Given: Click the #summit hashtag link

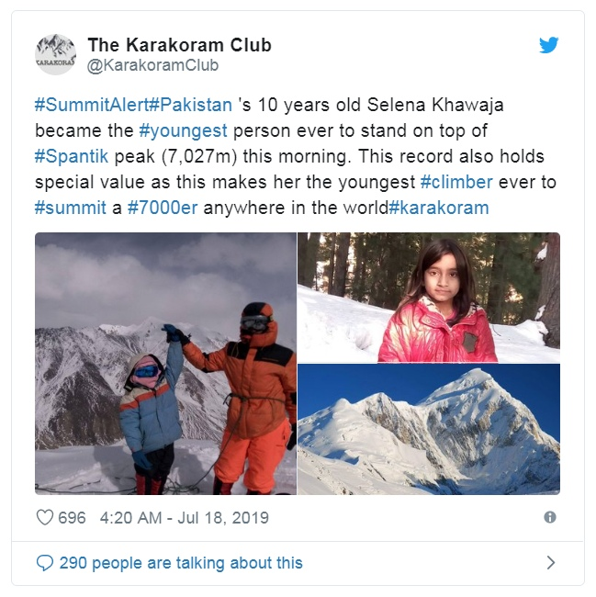Looking at the screenshot, I should 71,208.
